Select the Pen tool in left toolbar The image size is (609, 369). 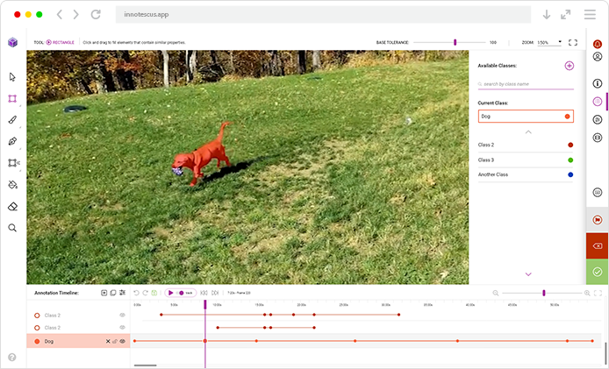point(12,141)
